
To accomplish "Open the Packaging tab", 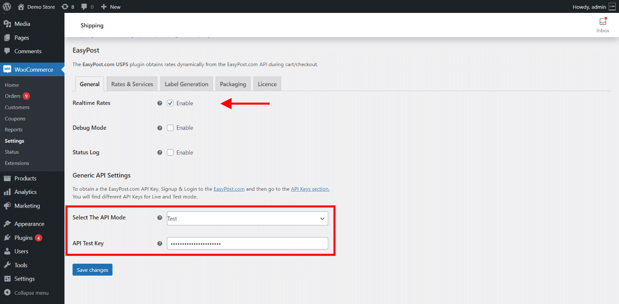I will coord(233,84).
